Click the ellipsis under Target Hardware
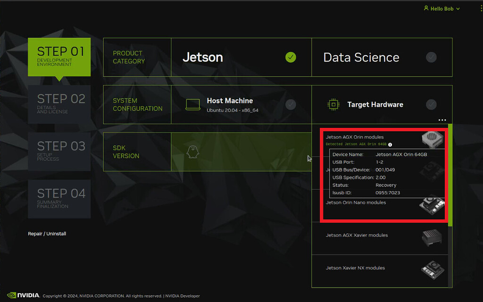This screenshot has width=483, height=302. (442, 120)
